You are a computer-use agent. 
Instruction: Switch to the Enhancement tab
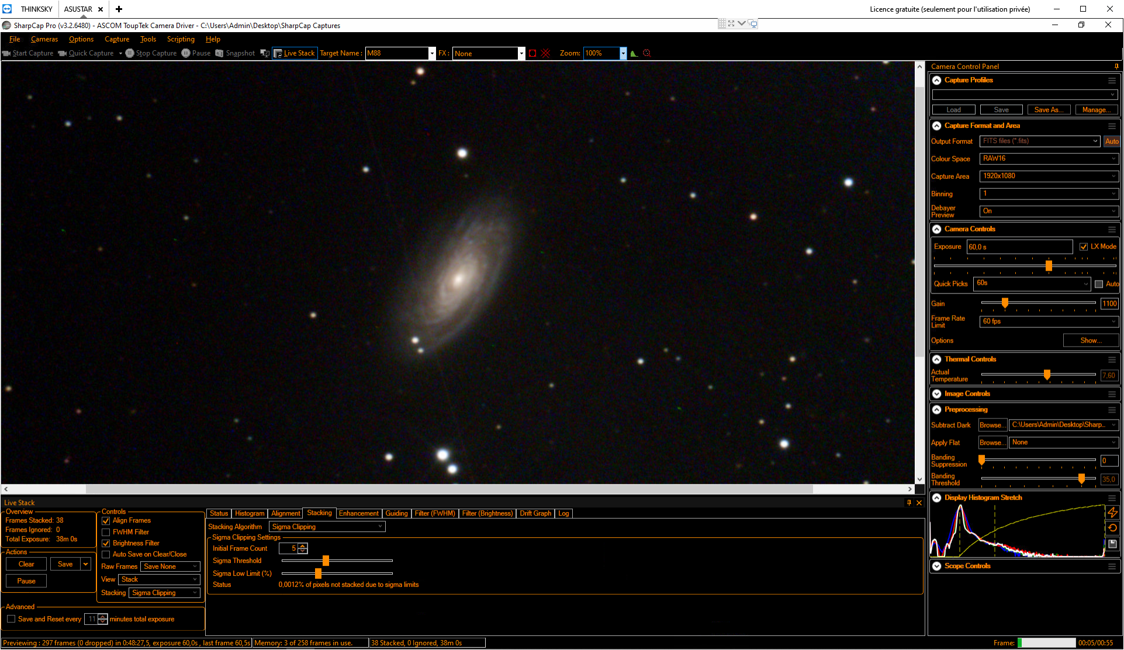[x=358, y=514]
